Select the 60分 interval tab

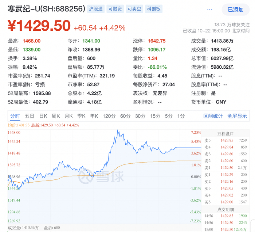point(125,116)
